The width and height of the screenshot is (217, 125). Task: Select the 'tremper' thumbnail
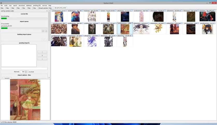click(92, 28)
